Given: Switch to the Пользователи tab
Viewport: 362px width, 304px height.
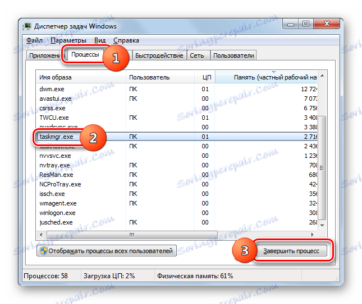Looking at the screenshot, I should tap(233, 55).
